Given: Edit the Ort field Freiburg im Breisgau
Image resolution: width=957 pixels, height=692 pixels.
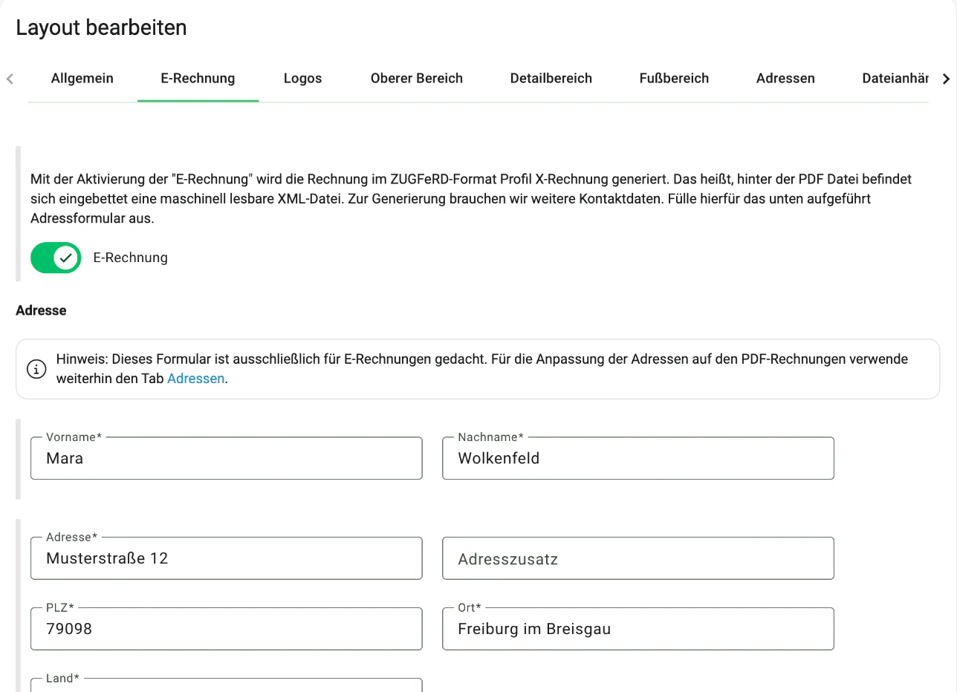Looking at the screenshot, I should click(638, 629).
